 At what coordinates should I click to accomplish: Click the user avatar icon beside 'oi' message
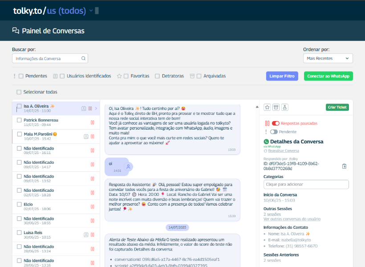tap(128, 167)
